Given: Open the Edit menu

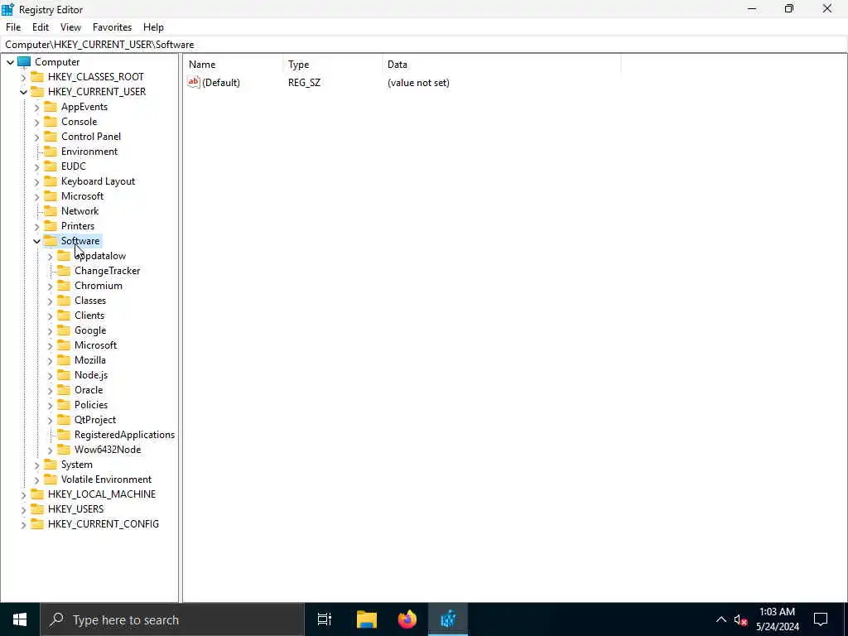Looking at the screenshot, I should click(x=41, y=27).
